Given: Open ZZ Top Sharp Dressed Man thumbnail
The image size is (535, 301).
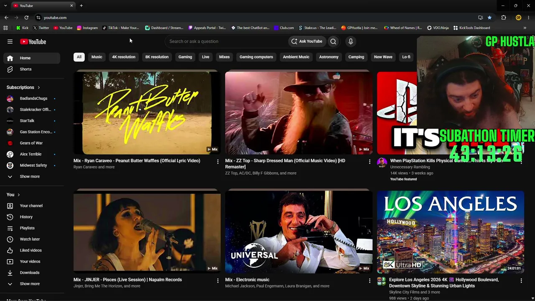Looking at the screenshot, I should pos(299,113).
